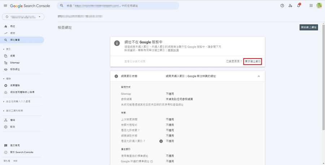Click 未偵測到任何參照網頁 value
325x165 pixels.
point(179,99)
